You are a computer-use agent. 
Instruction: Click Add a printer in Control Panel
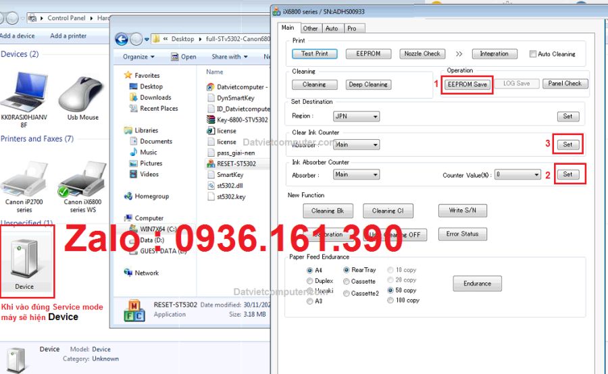click(x=68, y=36)
